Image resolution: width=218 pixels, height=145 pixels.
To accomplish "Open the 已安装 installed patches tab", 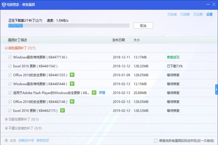I will click(172, 14).
